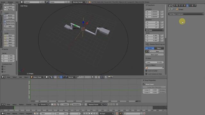Click the lock icon beside Location X
Image resolution: width=205 pixels, height=115 pixels.
[x=162, y=12]
